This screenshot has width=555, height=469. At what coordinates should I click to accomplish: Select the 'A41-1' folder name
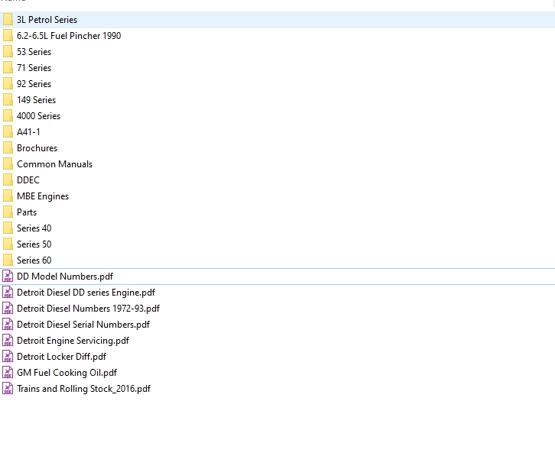[x=29, y=132]
